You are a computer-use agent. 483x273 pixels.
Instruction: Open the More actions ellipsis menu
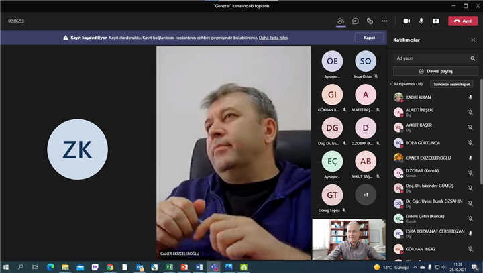(384, 21)
